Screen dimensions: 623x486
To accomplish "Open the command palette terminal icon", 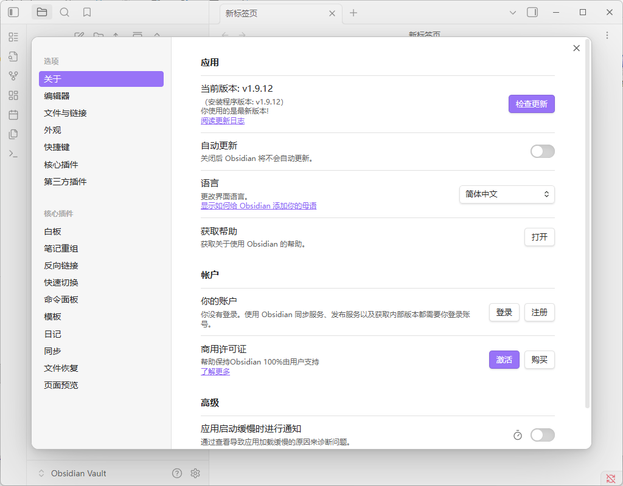I will (x=13, y=153).
